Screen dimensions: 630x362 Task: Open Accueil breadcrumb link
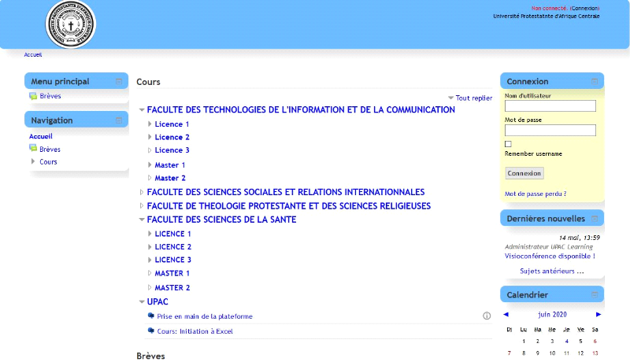33,54
